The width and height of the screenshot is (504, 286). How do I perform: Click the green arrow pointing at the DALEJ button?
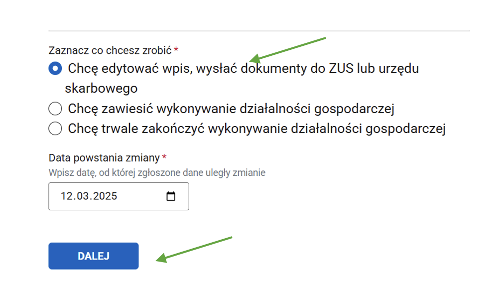click(x=194, y=248)
